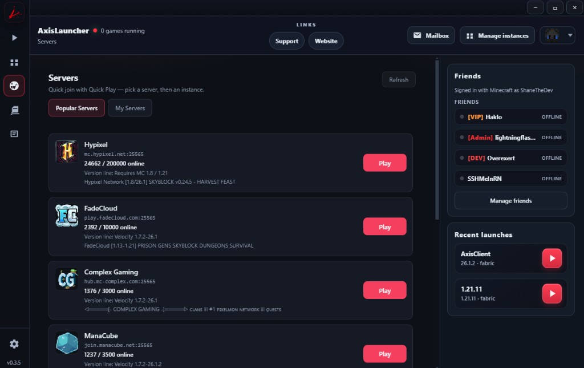Close the launcher window
The height and width of the screenshot is (368, 584).
pos(574,7)
